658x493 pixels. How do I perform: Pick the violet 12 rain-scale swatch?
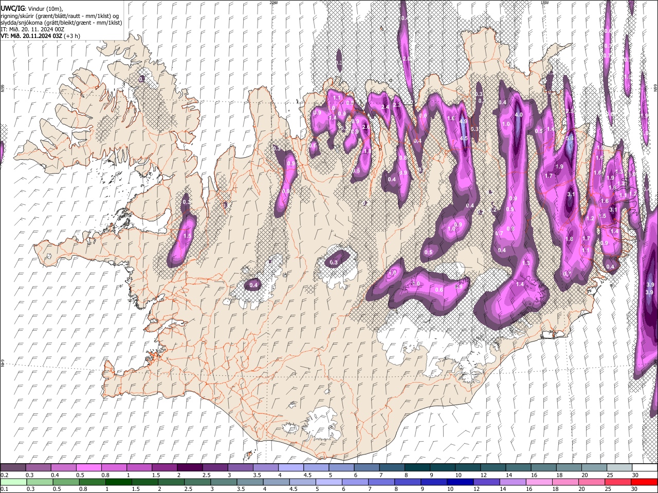pos(486,482)
